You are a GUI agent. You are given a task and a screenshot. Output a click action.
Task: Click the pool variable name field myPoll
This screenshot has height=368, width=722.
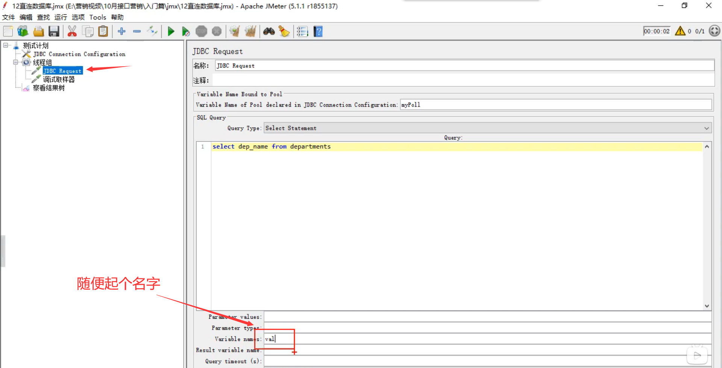click(x=556, y=105)
